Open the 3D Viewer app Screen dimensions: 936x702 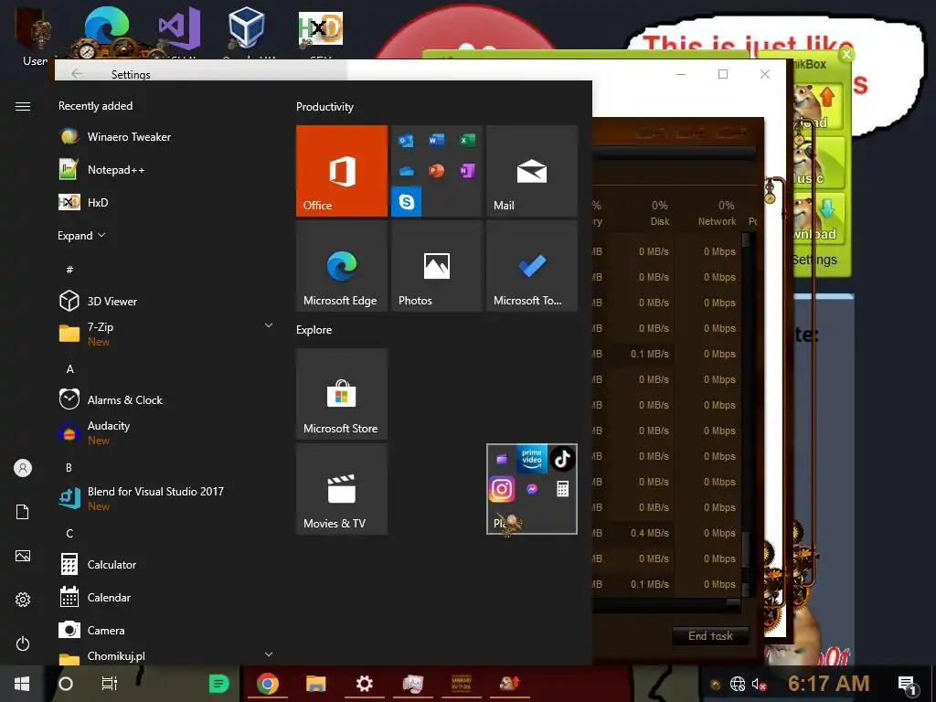tap(165, 301)
